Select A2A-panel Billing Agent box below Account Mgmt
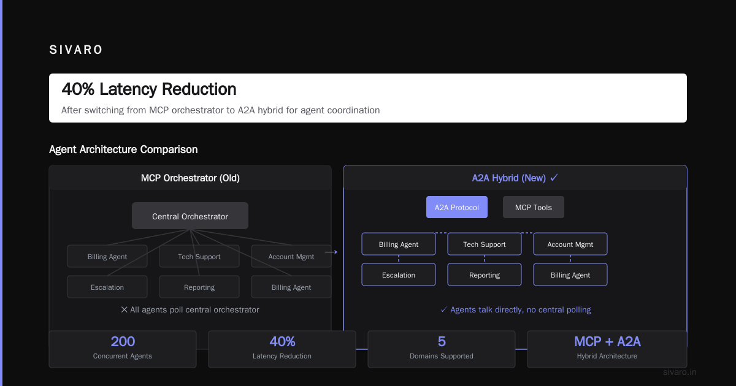This screenshot has width=736, height=386. [570, 275]
